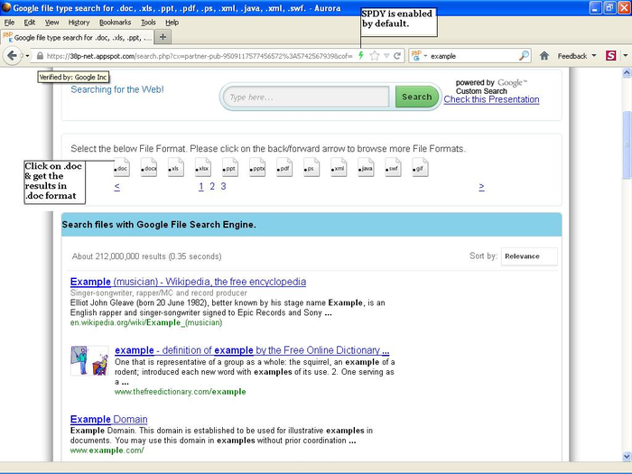Select the .xml file format icon
632x474 pixels.
(x=339, y=167)
